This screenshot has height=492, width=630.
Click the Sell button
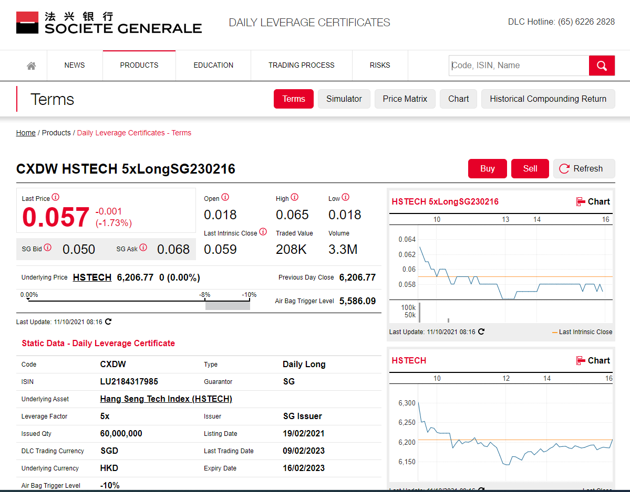point(530,168)
